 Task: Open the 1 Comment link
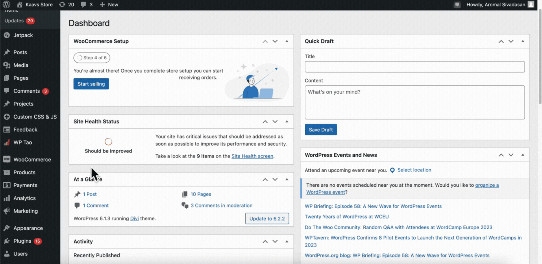[96, 205]
